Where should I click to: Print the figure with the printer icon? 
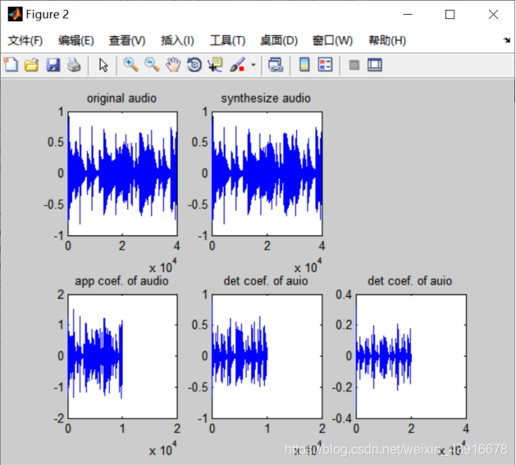point(74,65)
